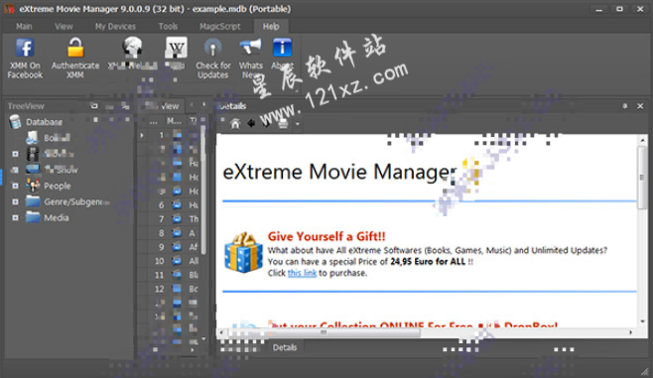Click the back arrow in Details toolbar

click(251, 123)
